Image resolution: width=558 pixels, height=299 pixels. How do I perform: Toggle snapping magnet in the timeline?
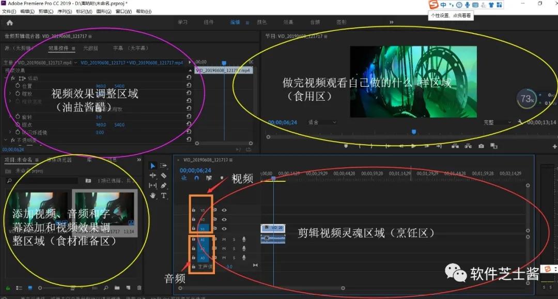(196, 178)
